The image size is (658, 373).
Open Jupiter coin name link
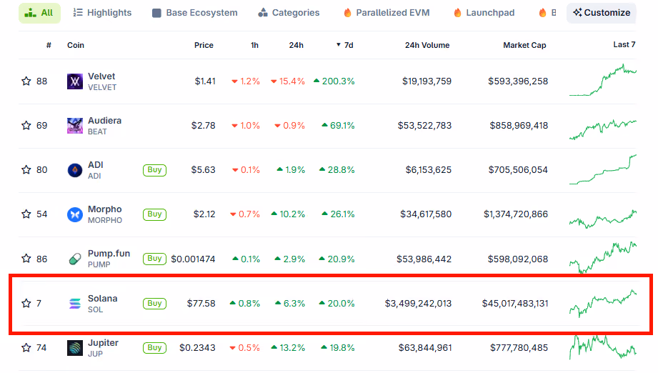[103, 343]
